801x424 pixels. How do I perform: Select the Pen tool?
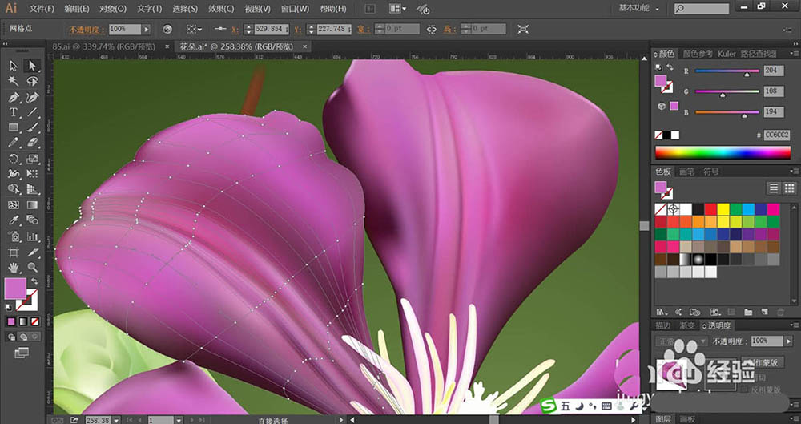14,97
